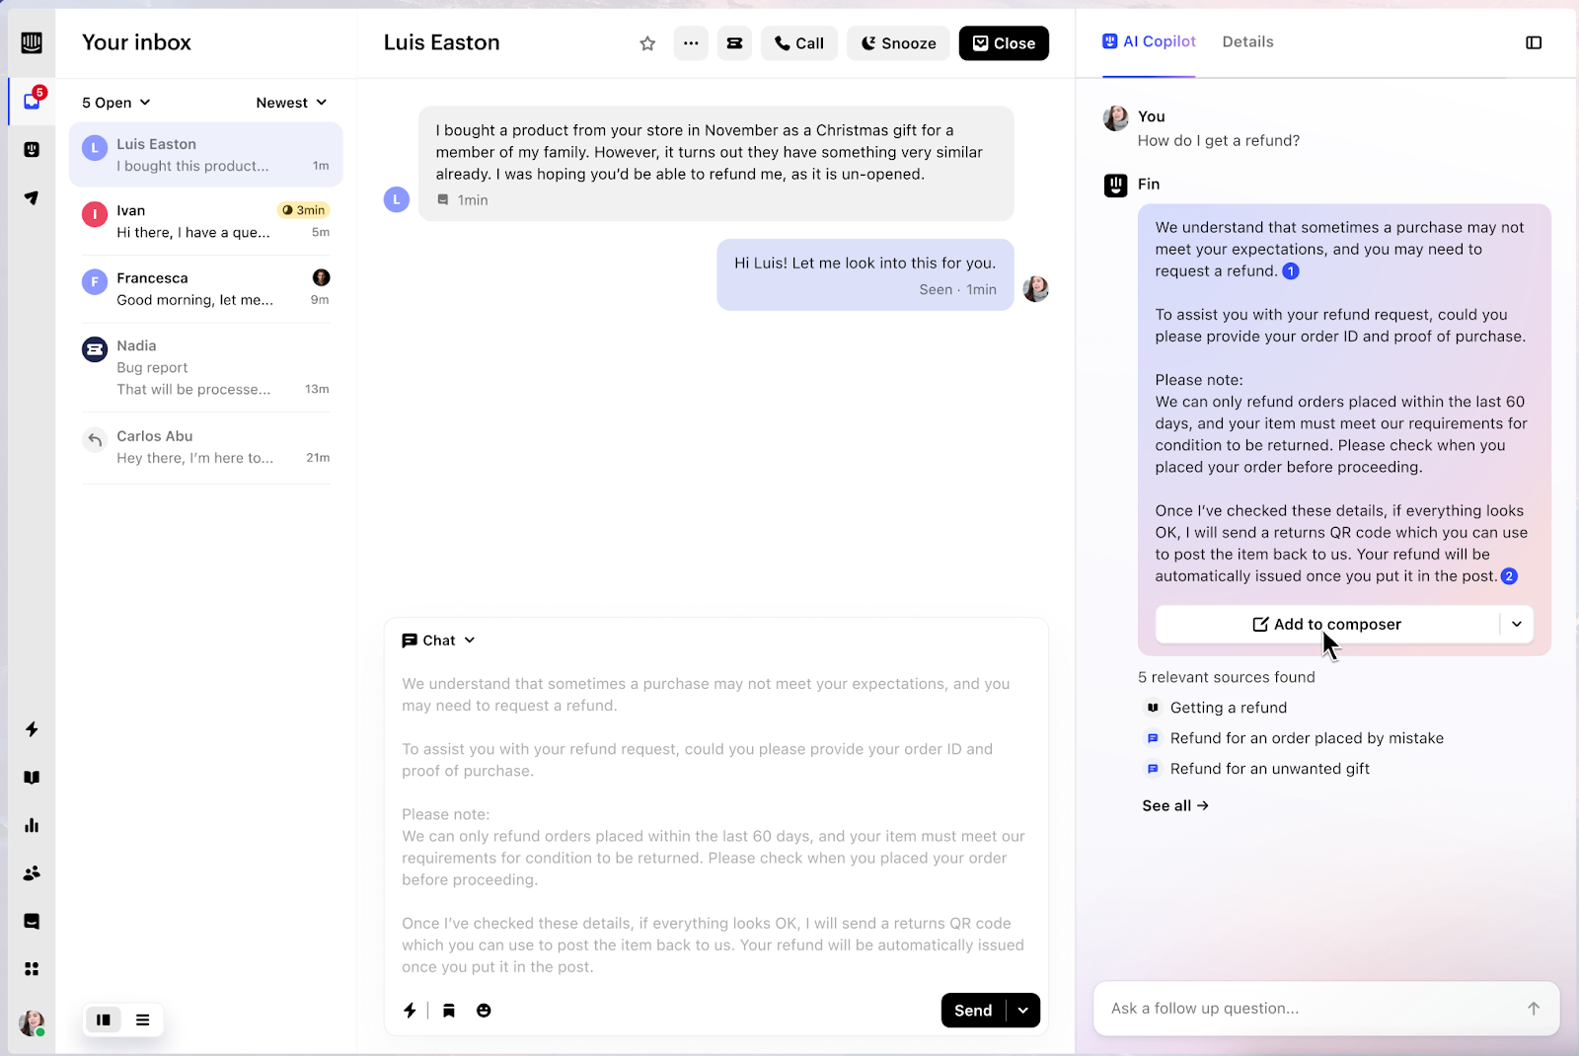Insert a saved reply via bookmark icon

[x=449, y=1010]
